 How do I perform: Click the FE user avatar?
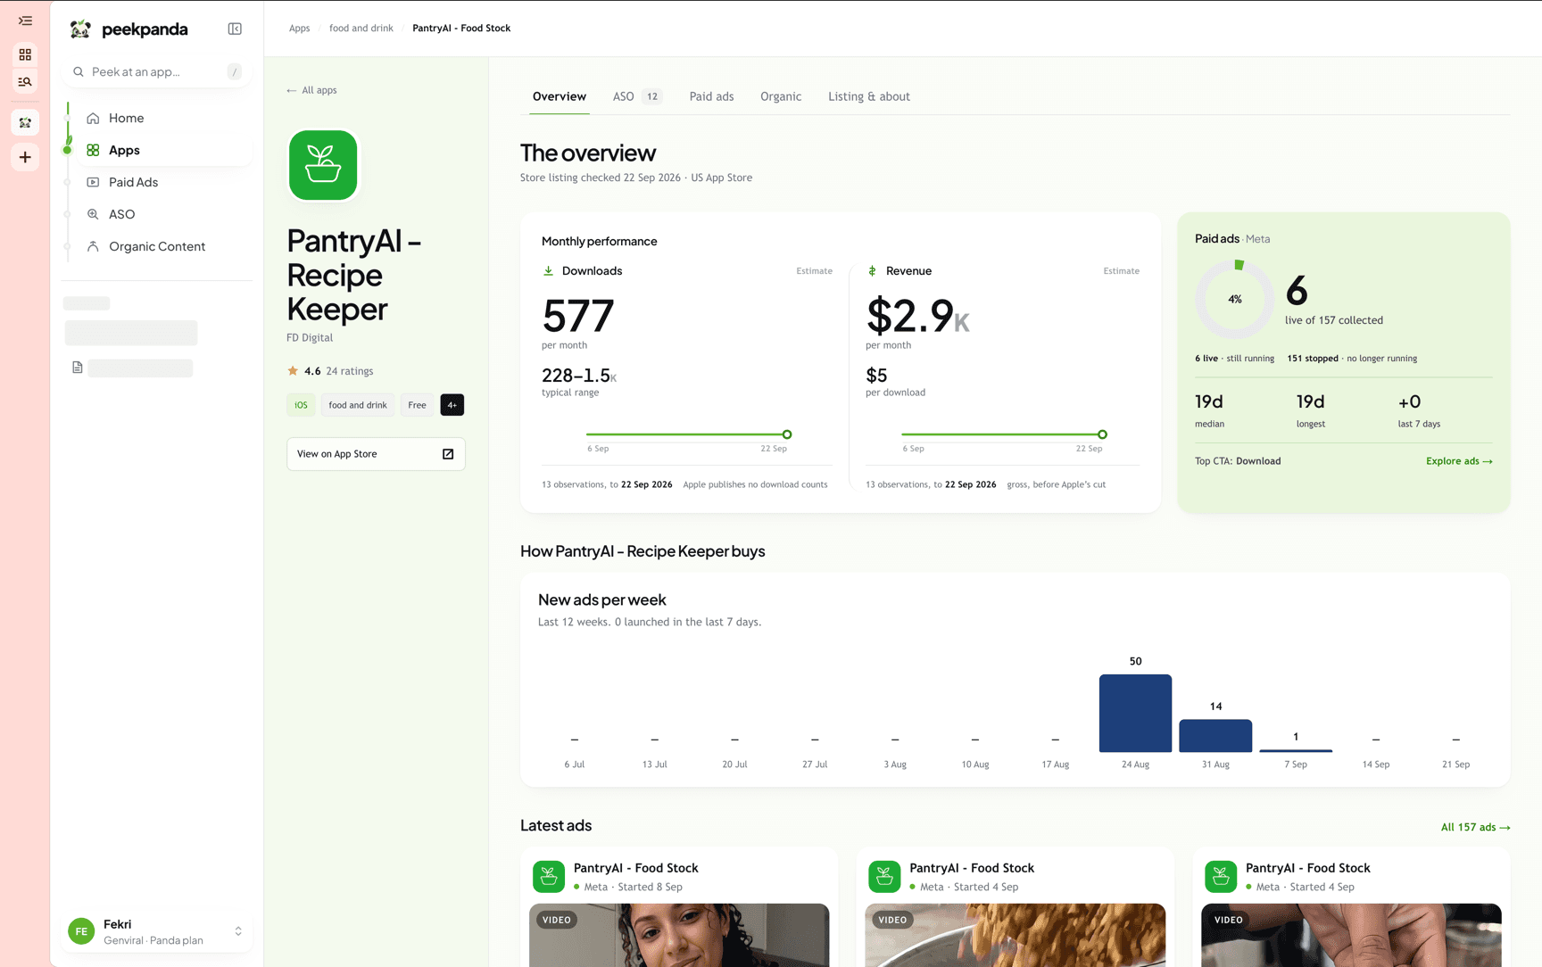pyautogui.click(x=81, y=931)
